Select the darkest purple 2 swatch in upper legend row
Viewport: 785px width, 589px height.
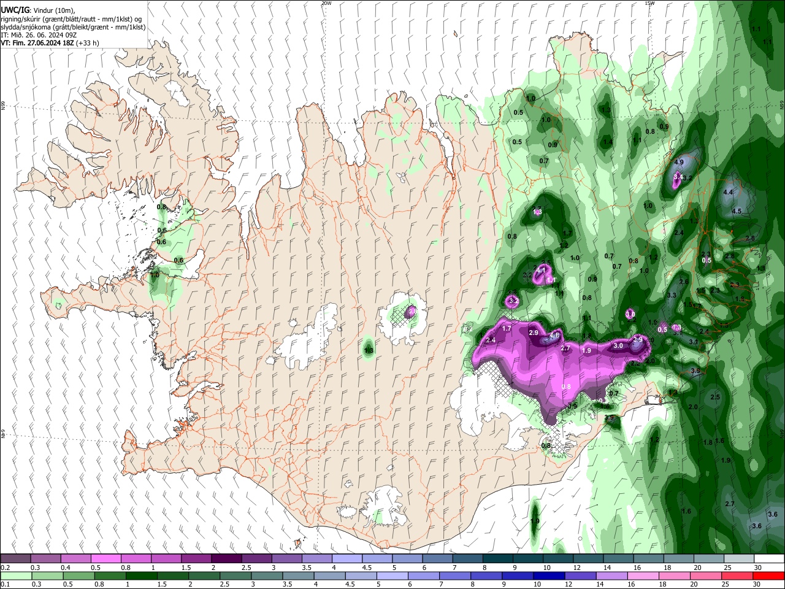[226, 559]
